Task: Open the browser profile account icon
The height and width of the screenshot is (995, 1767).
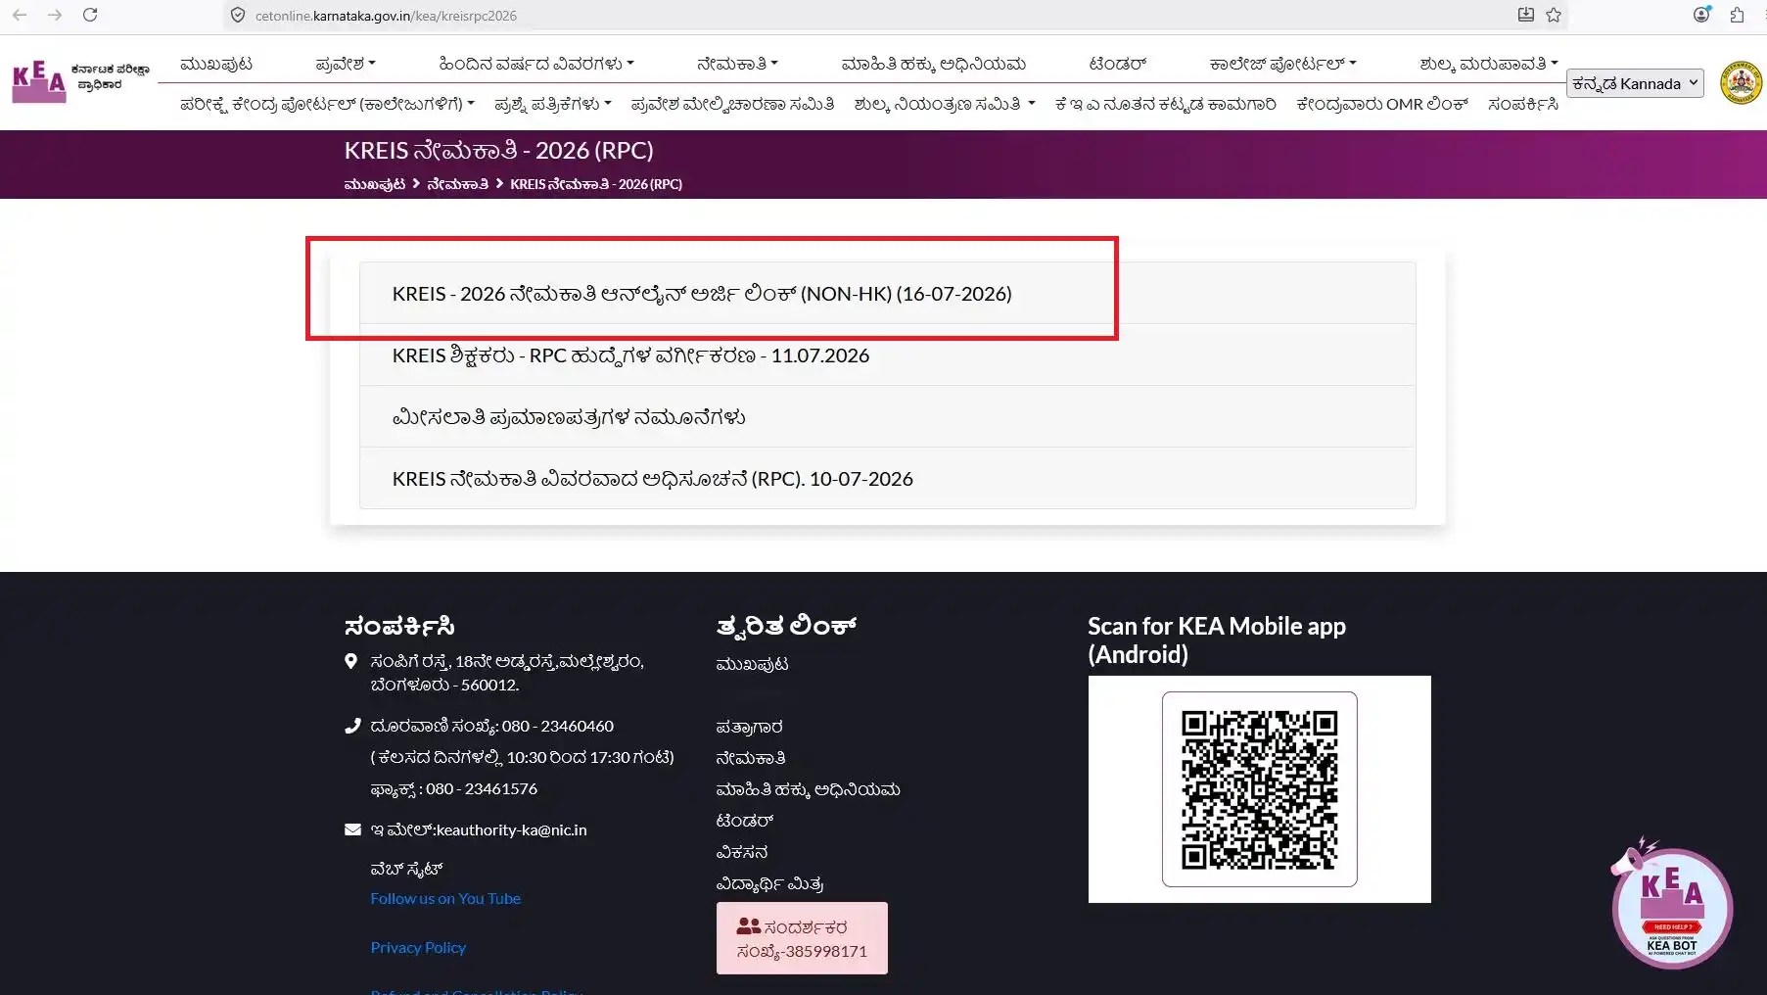Action: point(1702,14)
